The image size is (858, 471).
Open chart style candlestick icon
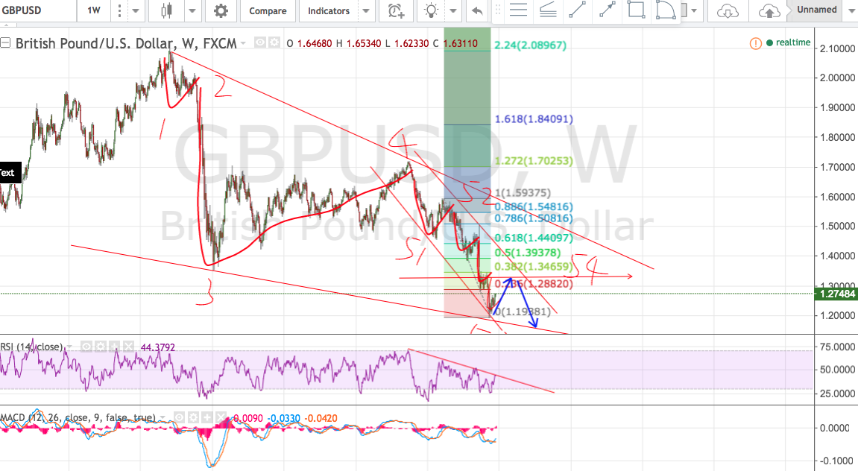tap(168, 10)
